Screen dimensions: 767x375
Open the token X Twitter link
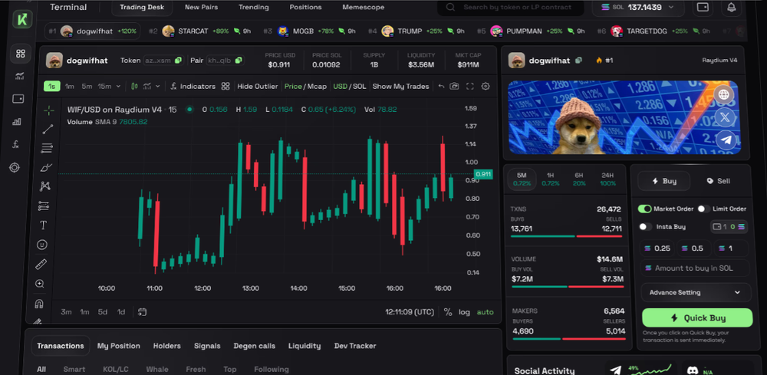coord(726,117)
